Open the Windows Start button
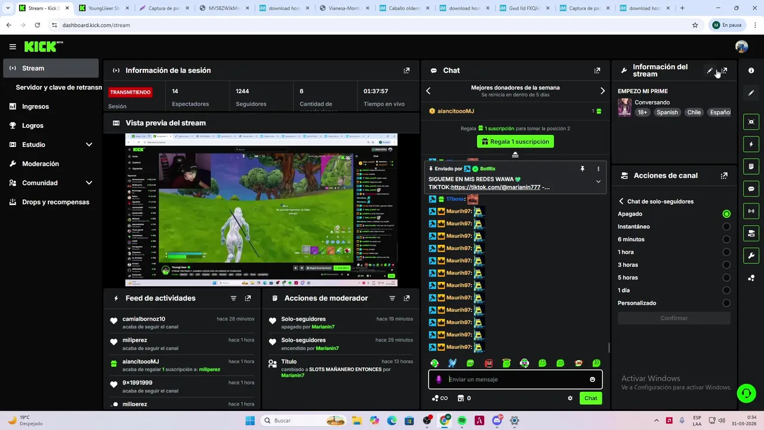The width and height of the screenshot is (764, 430). coord(249,420)
